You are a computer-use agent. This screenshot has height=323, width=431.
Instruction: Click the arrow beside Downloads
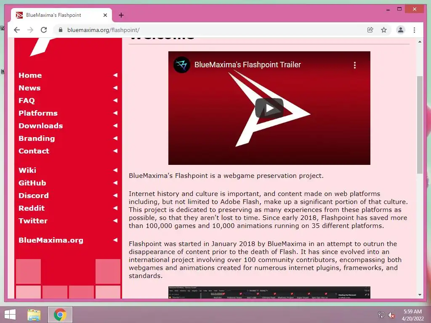(x=115, y=126)
